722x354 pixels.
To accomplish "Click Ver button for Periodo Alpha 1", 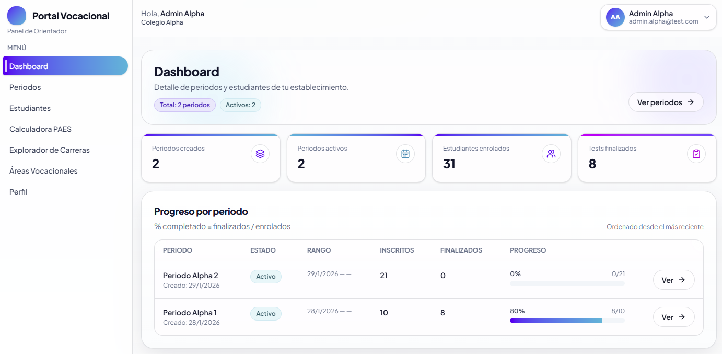I will (673, 317).
